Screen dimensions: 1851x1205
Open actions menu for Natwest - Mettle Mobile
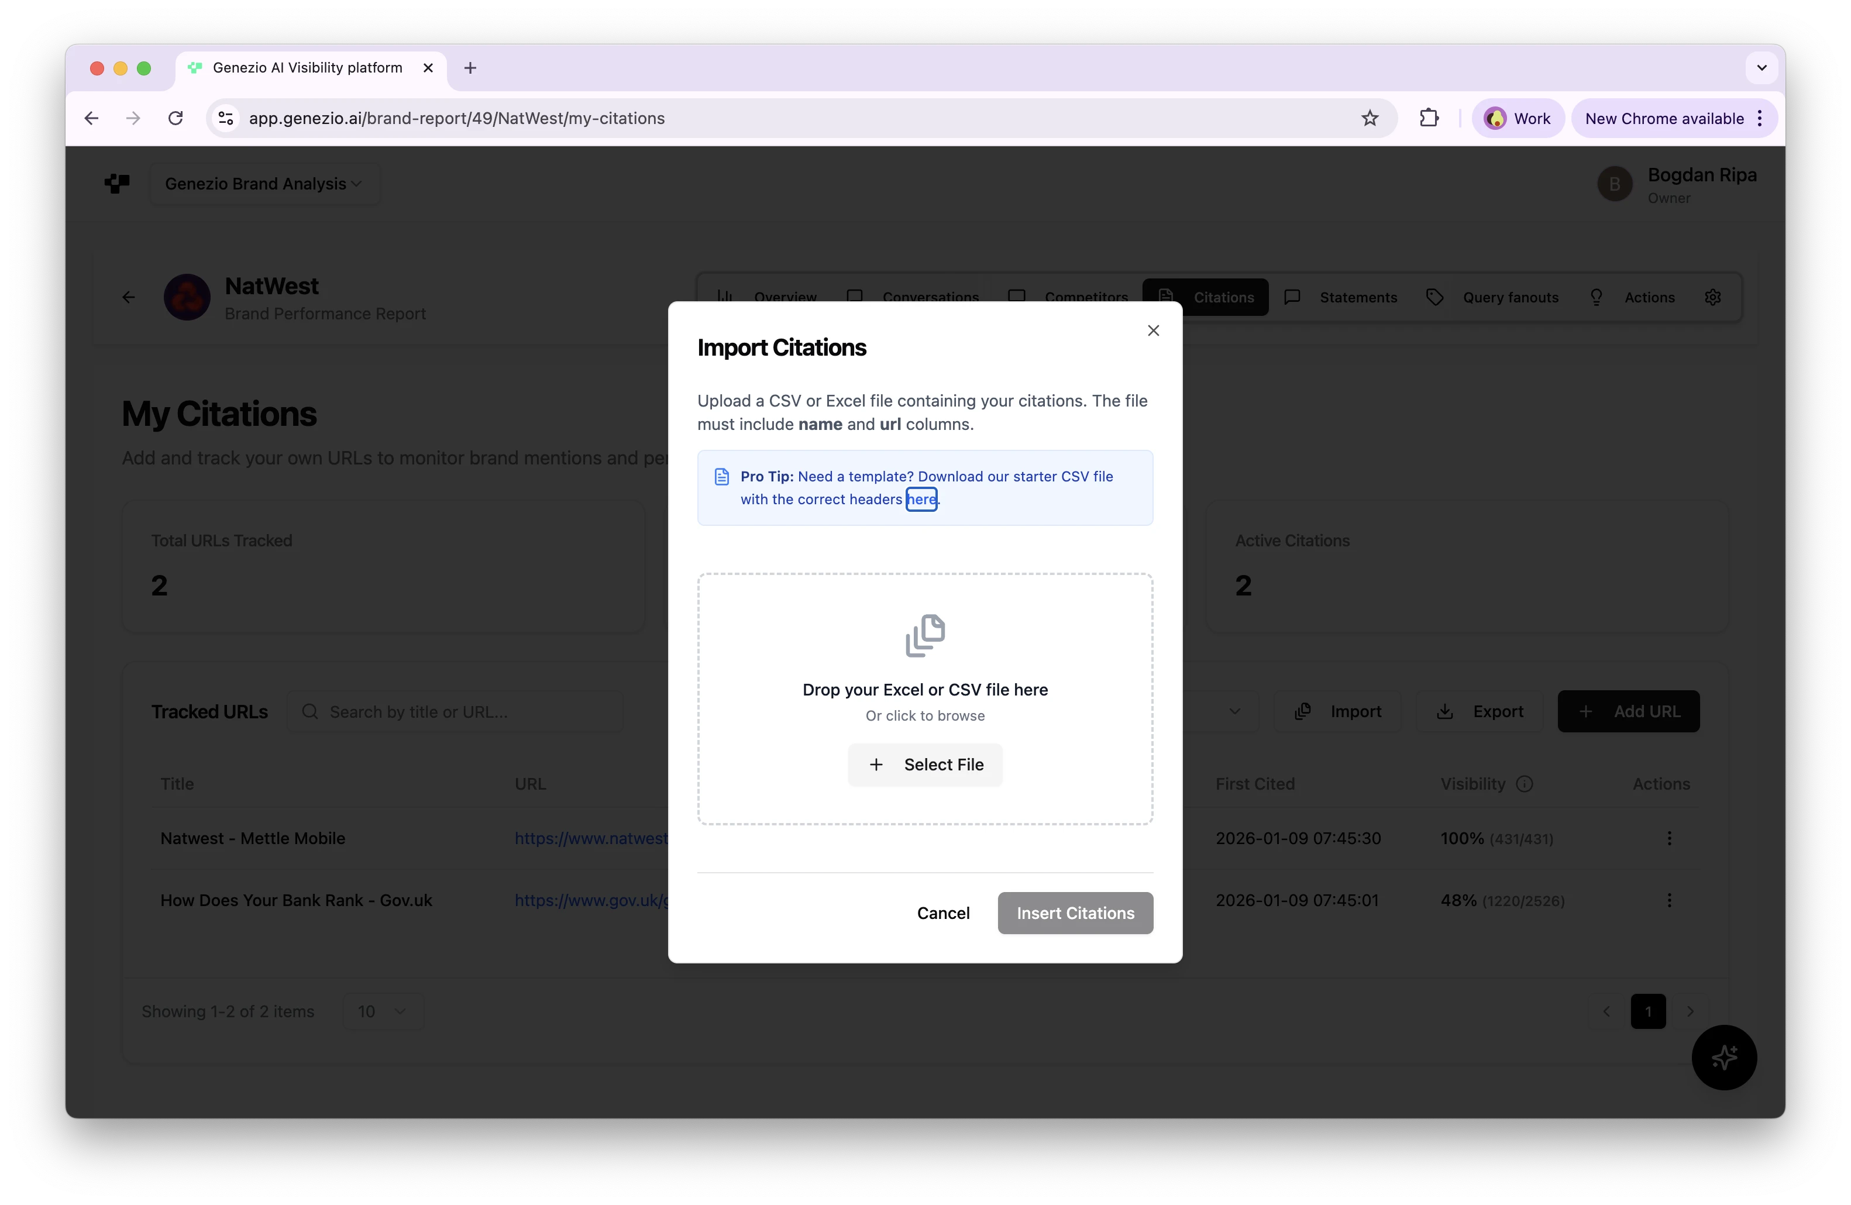click(1669, 838)
